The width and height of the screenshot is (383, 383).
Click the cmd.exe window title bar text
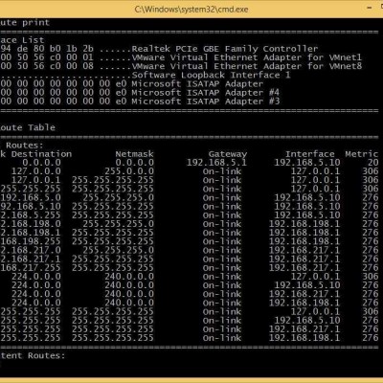[x=191, y=9]
